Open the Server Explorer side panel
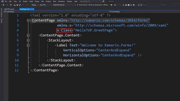Screen dimensions: 180x101 1,12
